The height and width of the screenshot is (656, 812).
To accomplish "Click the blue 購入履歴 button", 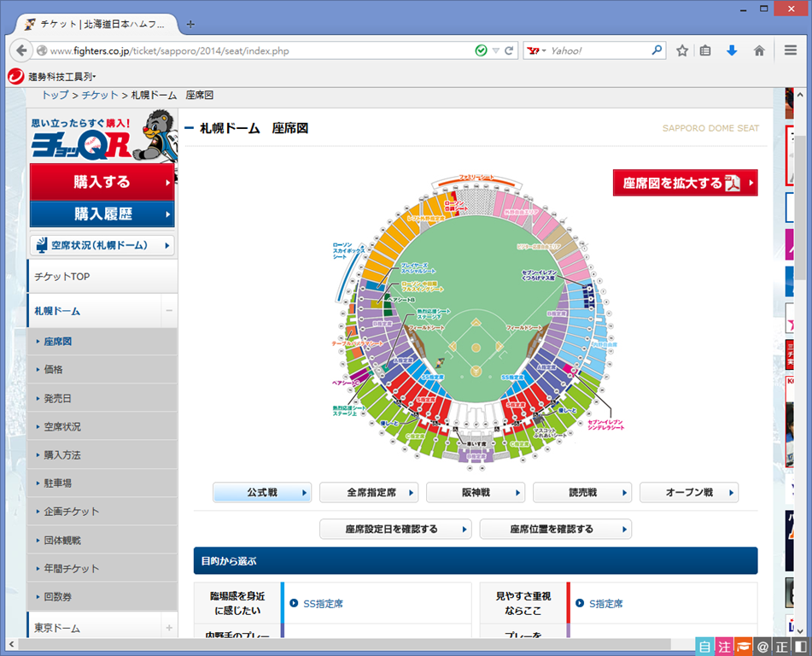I will [102, 214].
